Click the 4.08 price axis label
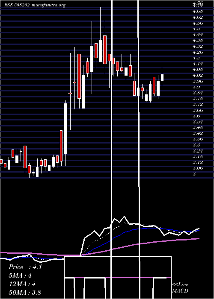Screen dimensions: 214x299 (198, 69)
